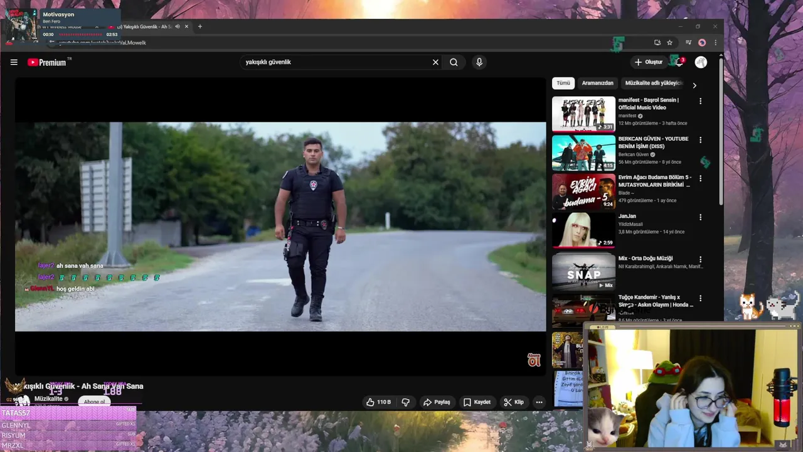Open the JanJan video title
The width and height of the screenshot is (803, 452).
click(x=627, y=216)
